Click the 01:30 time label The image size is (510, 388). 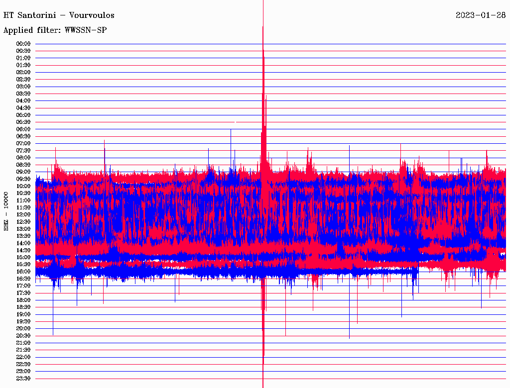click(23, 65)
